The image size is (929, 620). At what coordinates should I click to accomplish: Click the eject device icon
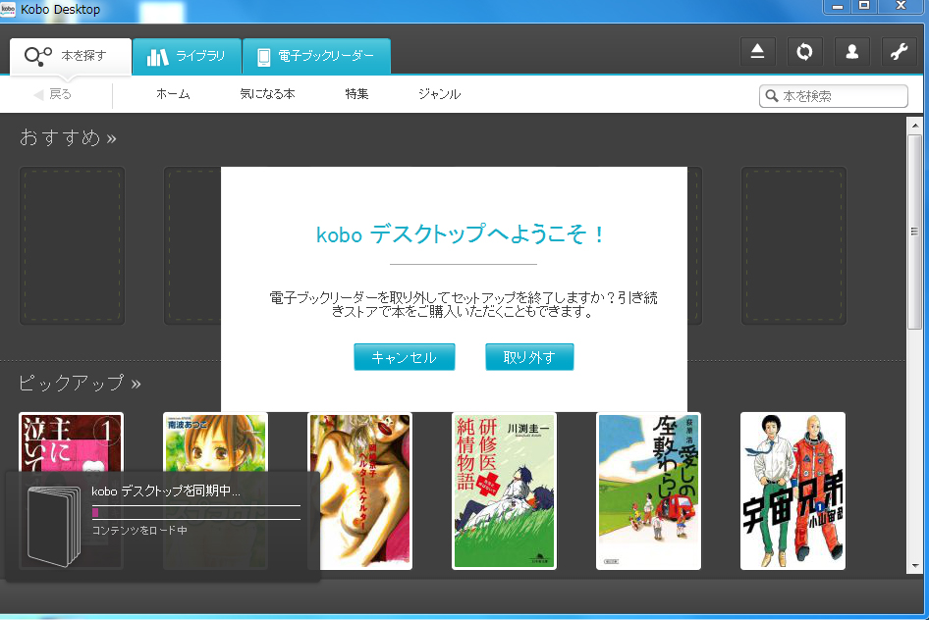757,52
